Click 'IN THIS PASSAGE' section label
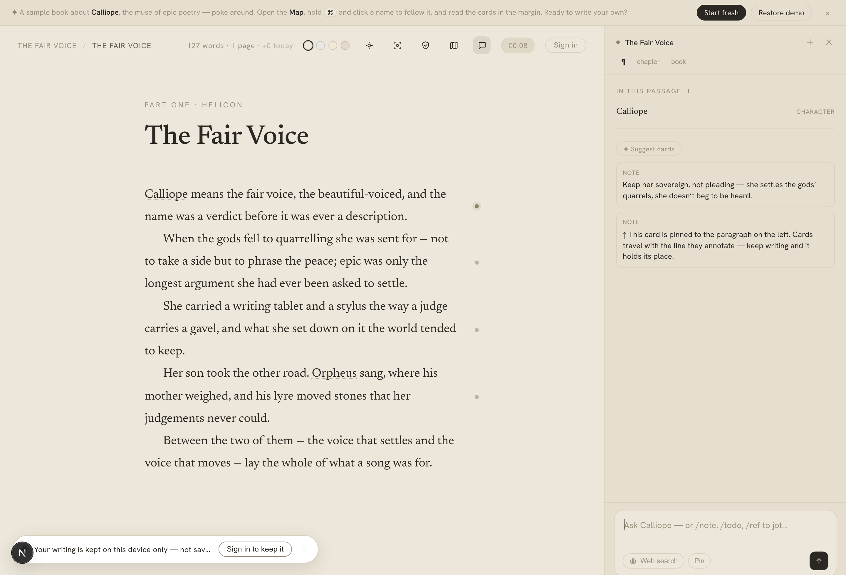 tap(649, 91)
